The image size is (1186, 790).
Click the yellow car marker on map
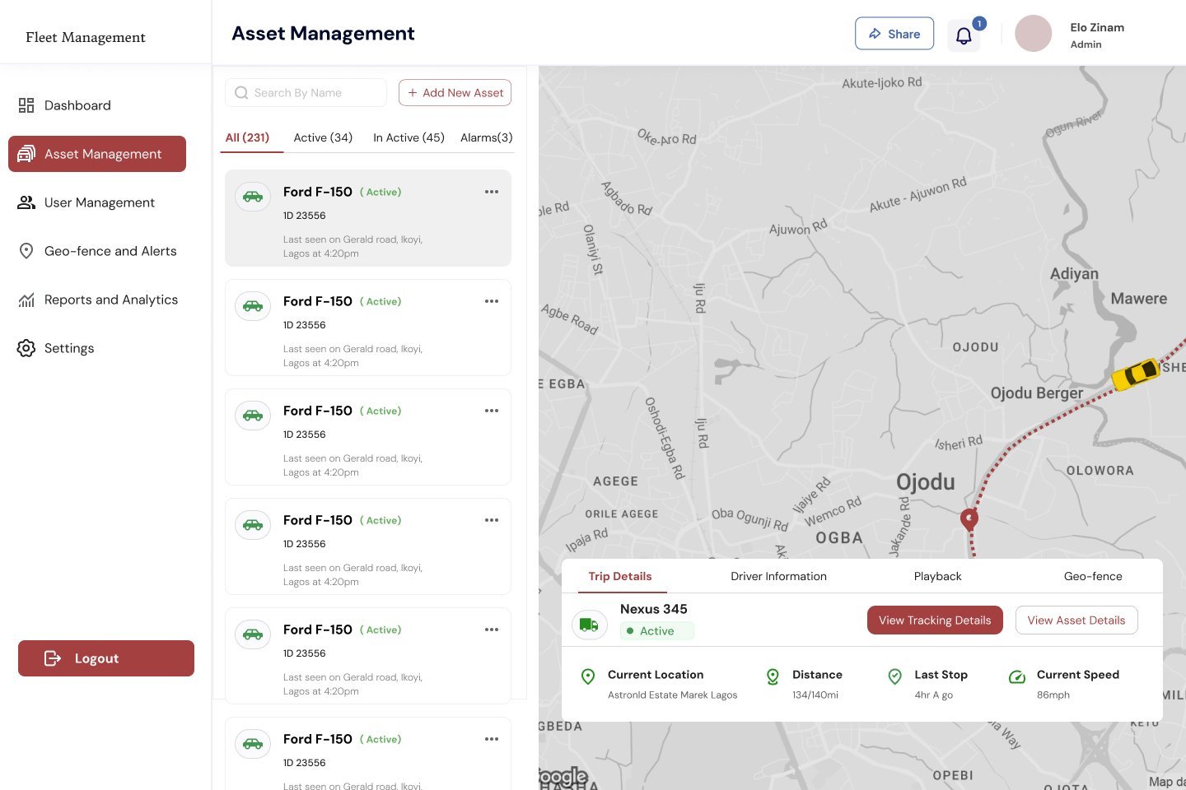1136,374
